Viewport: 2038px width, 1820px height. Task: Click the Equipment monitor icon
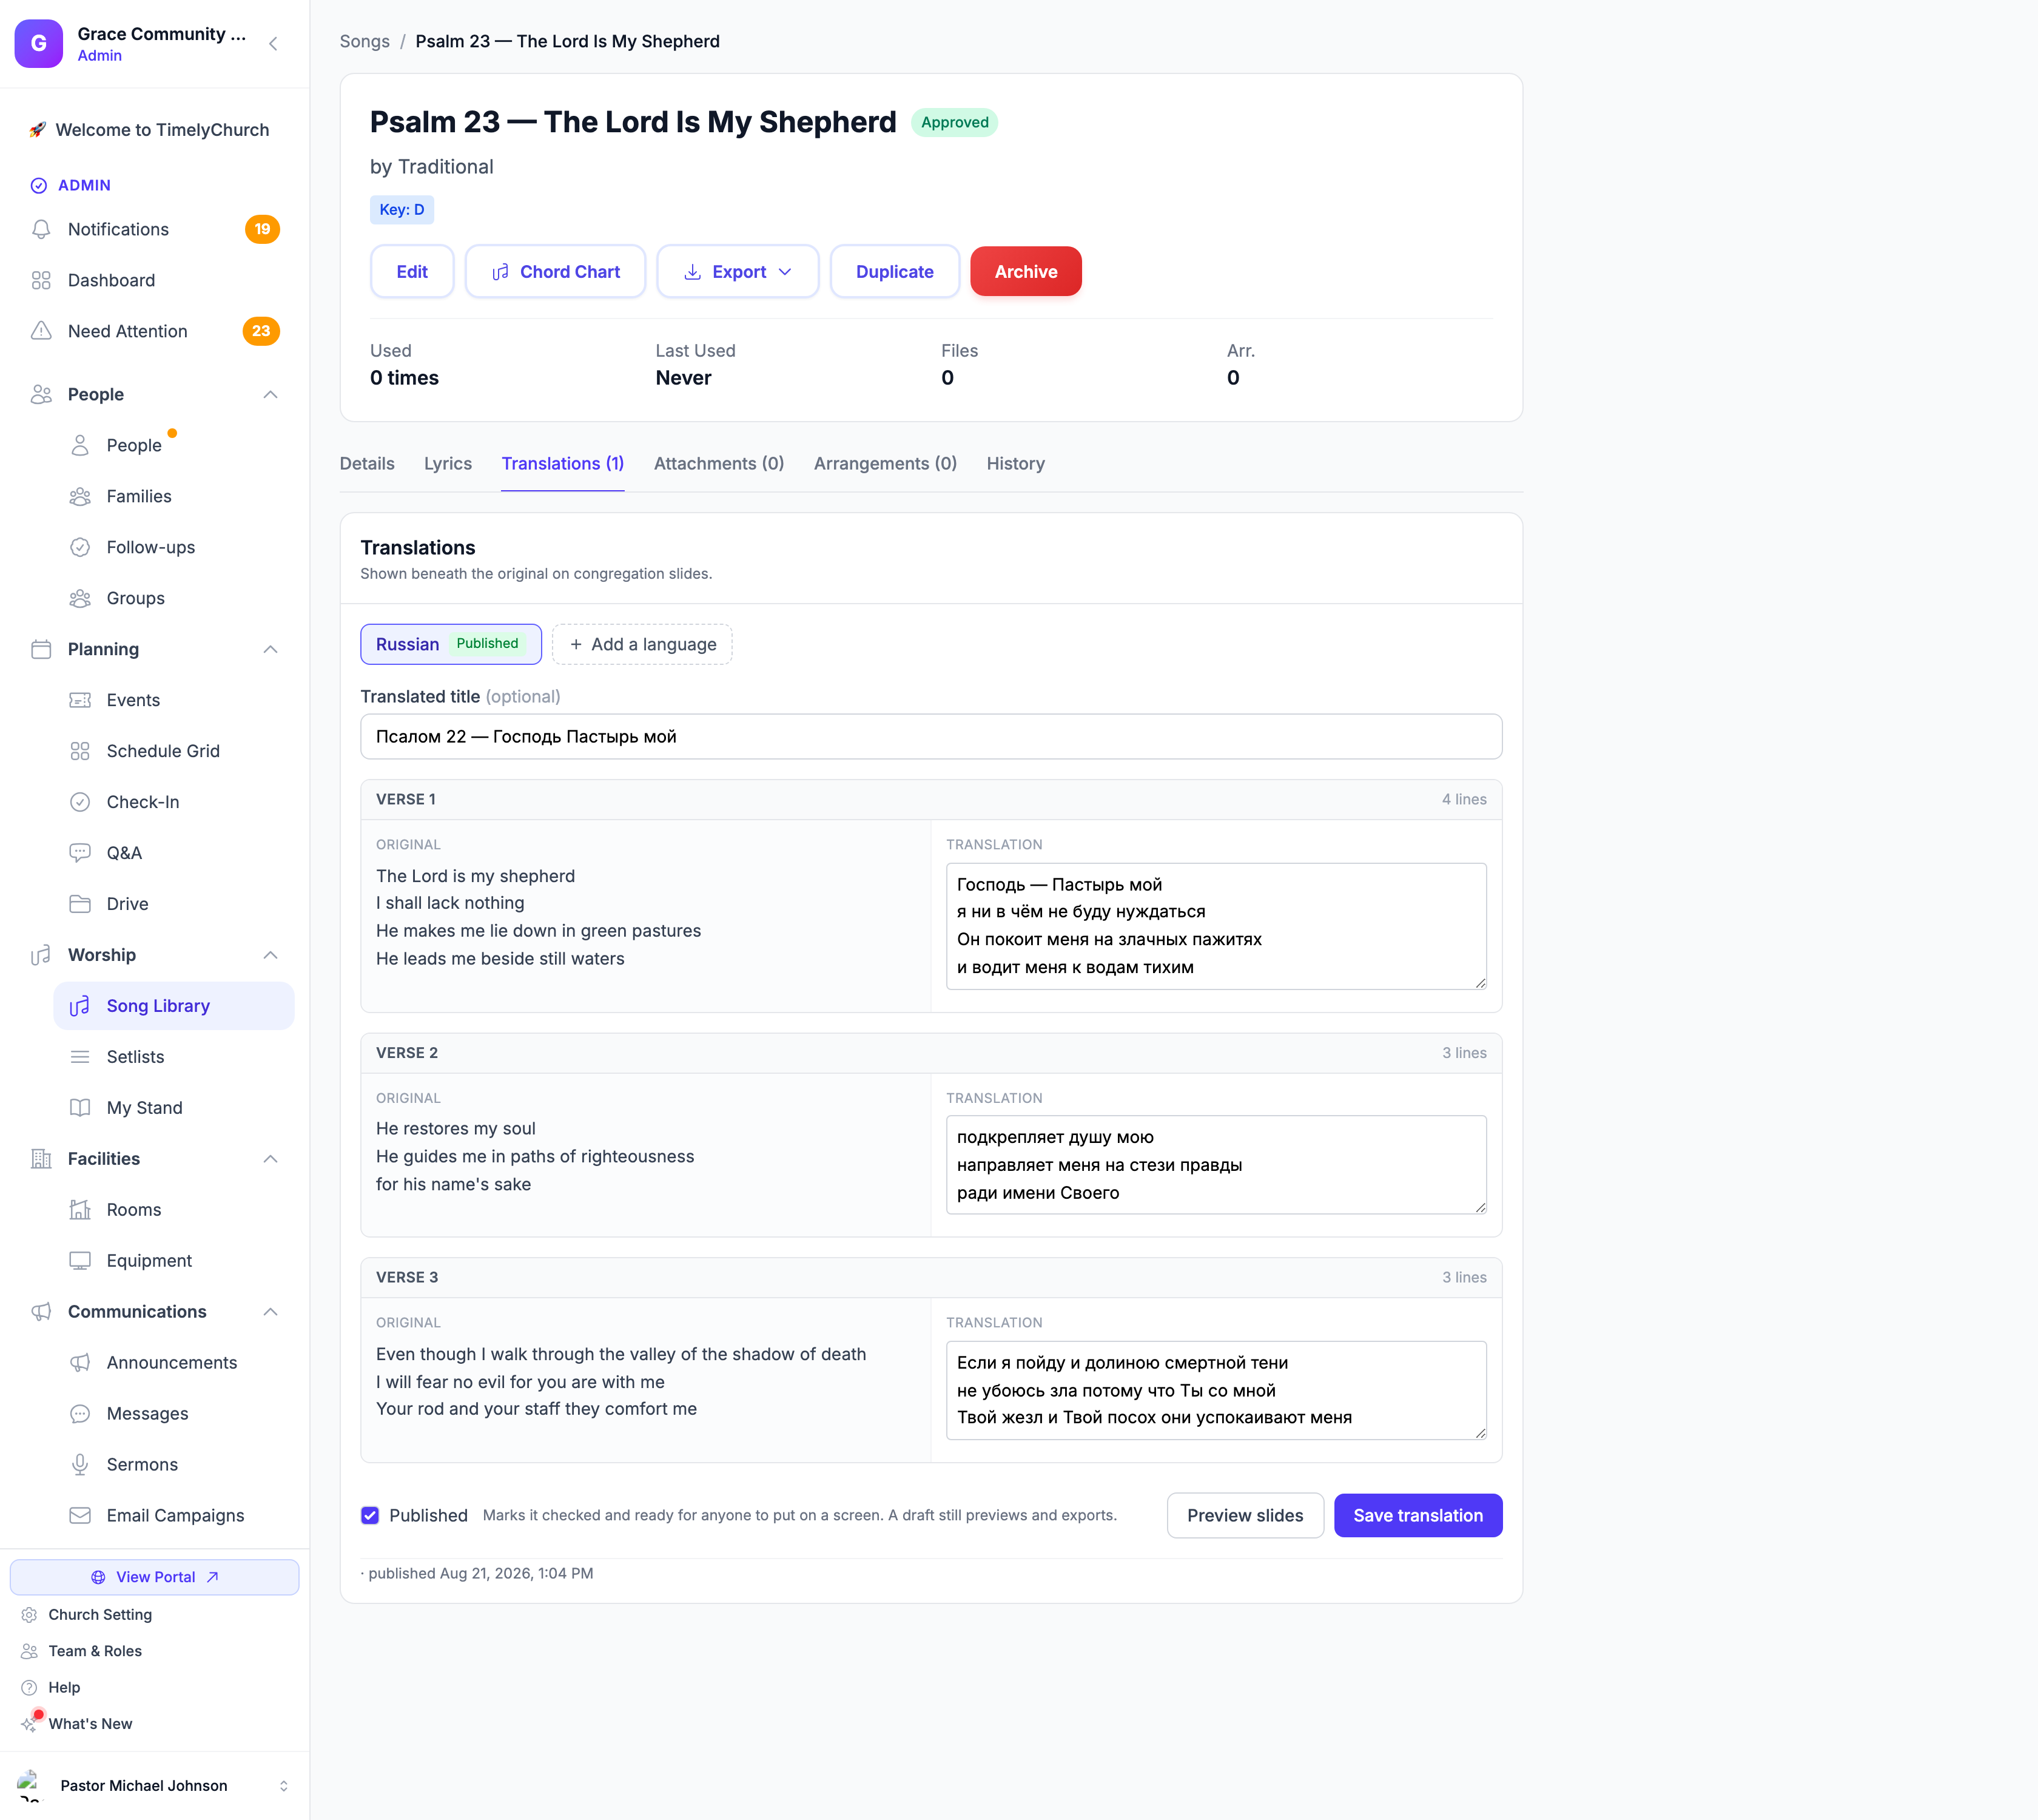coord(80,1261)
